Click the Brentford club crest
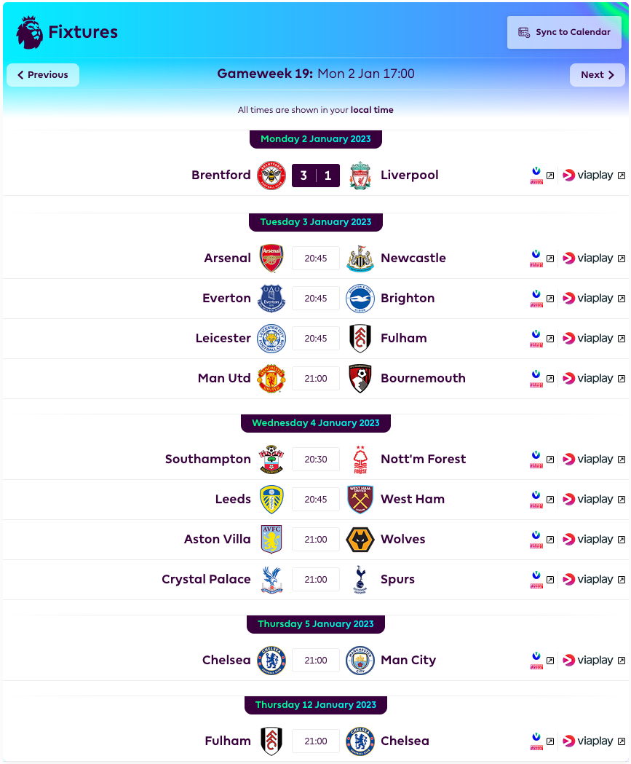The image size is (631, 764). tap(271, 176)
